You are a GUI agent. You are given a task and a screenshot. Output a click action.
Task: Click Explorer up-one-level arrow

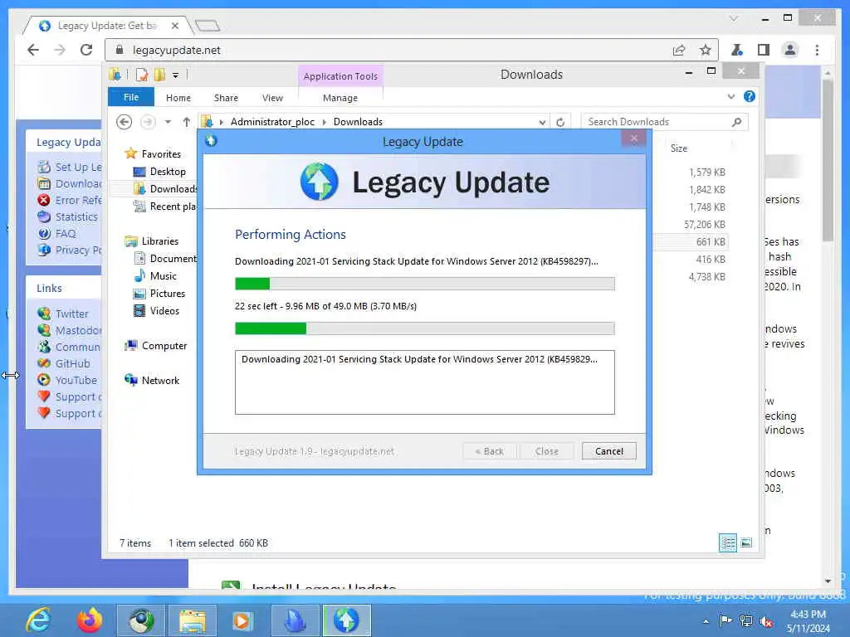click(187, 122)
